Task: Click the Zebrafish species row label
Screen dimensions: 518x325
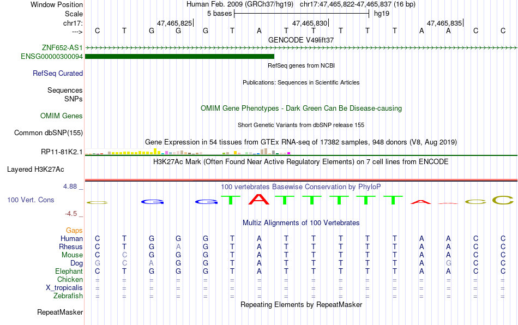Action: pos(68,296)
